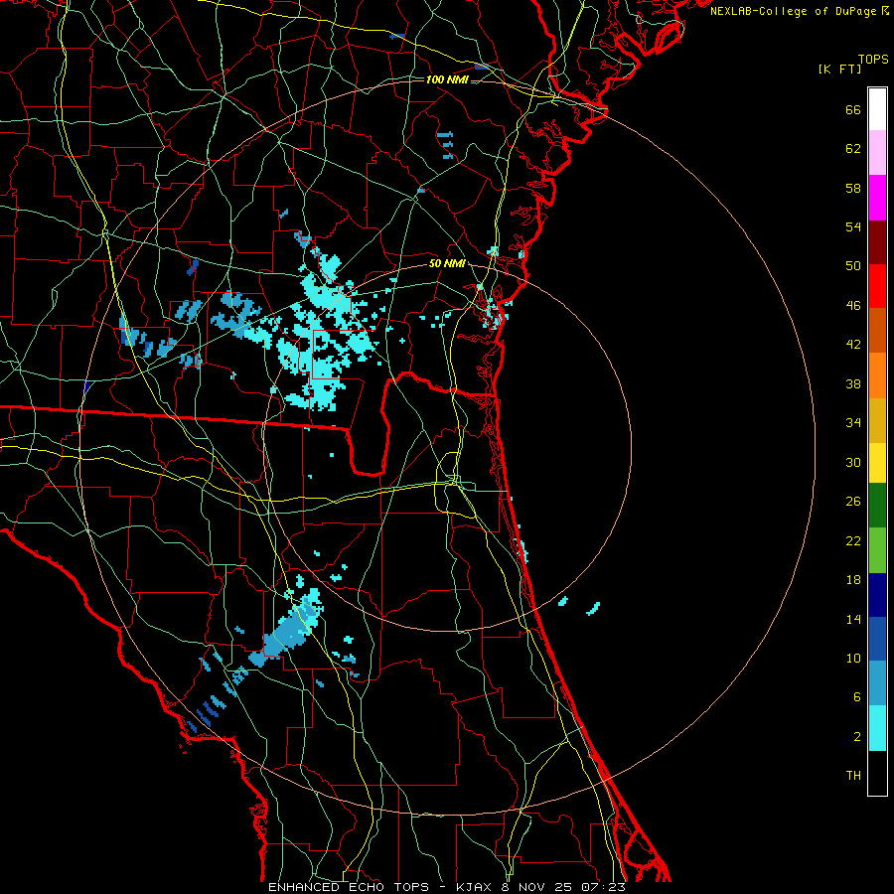Click the "54" legend value

pyautogui.click(x=853, y=226)
